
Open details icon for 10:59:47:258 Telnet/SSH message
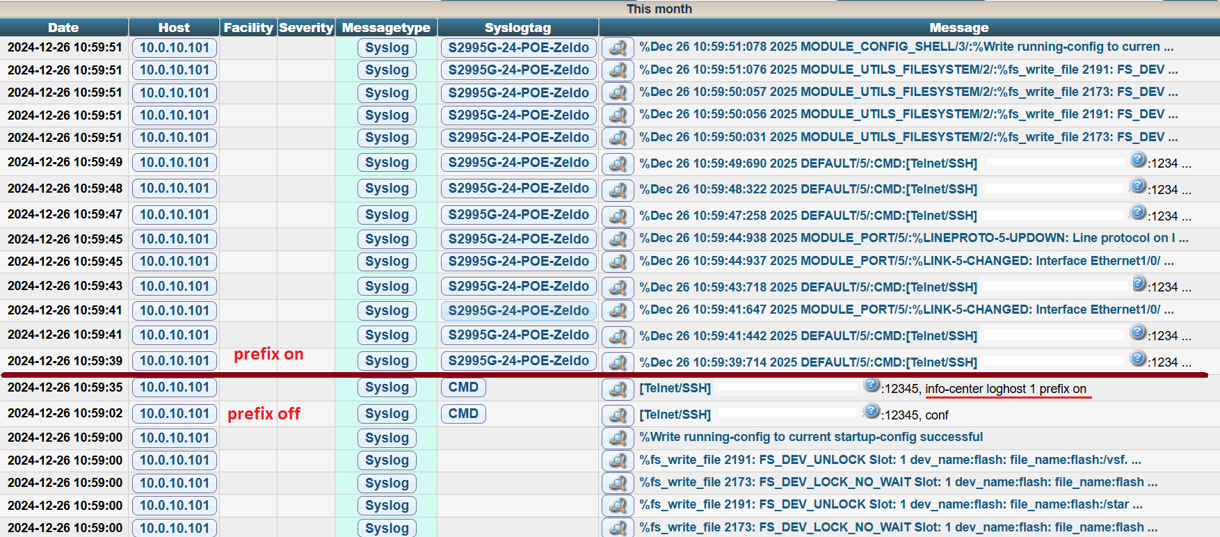tap(618, 216)
